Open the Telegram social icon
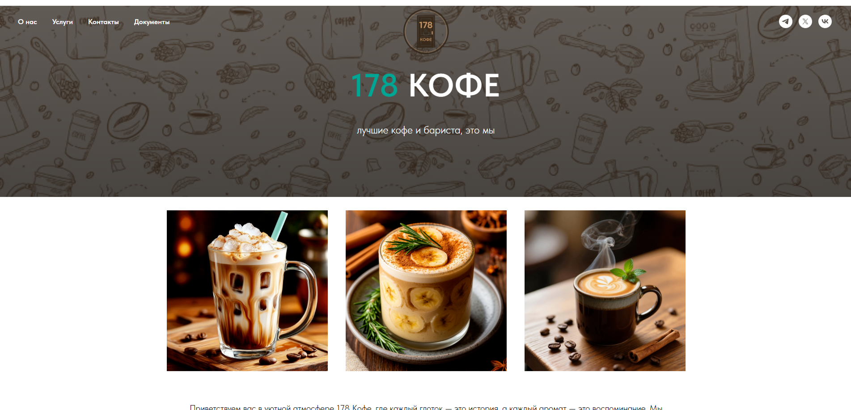 point(785,21)
